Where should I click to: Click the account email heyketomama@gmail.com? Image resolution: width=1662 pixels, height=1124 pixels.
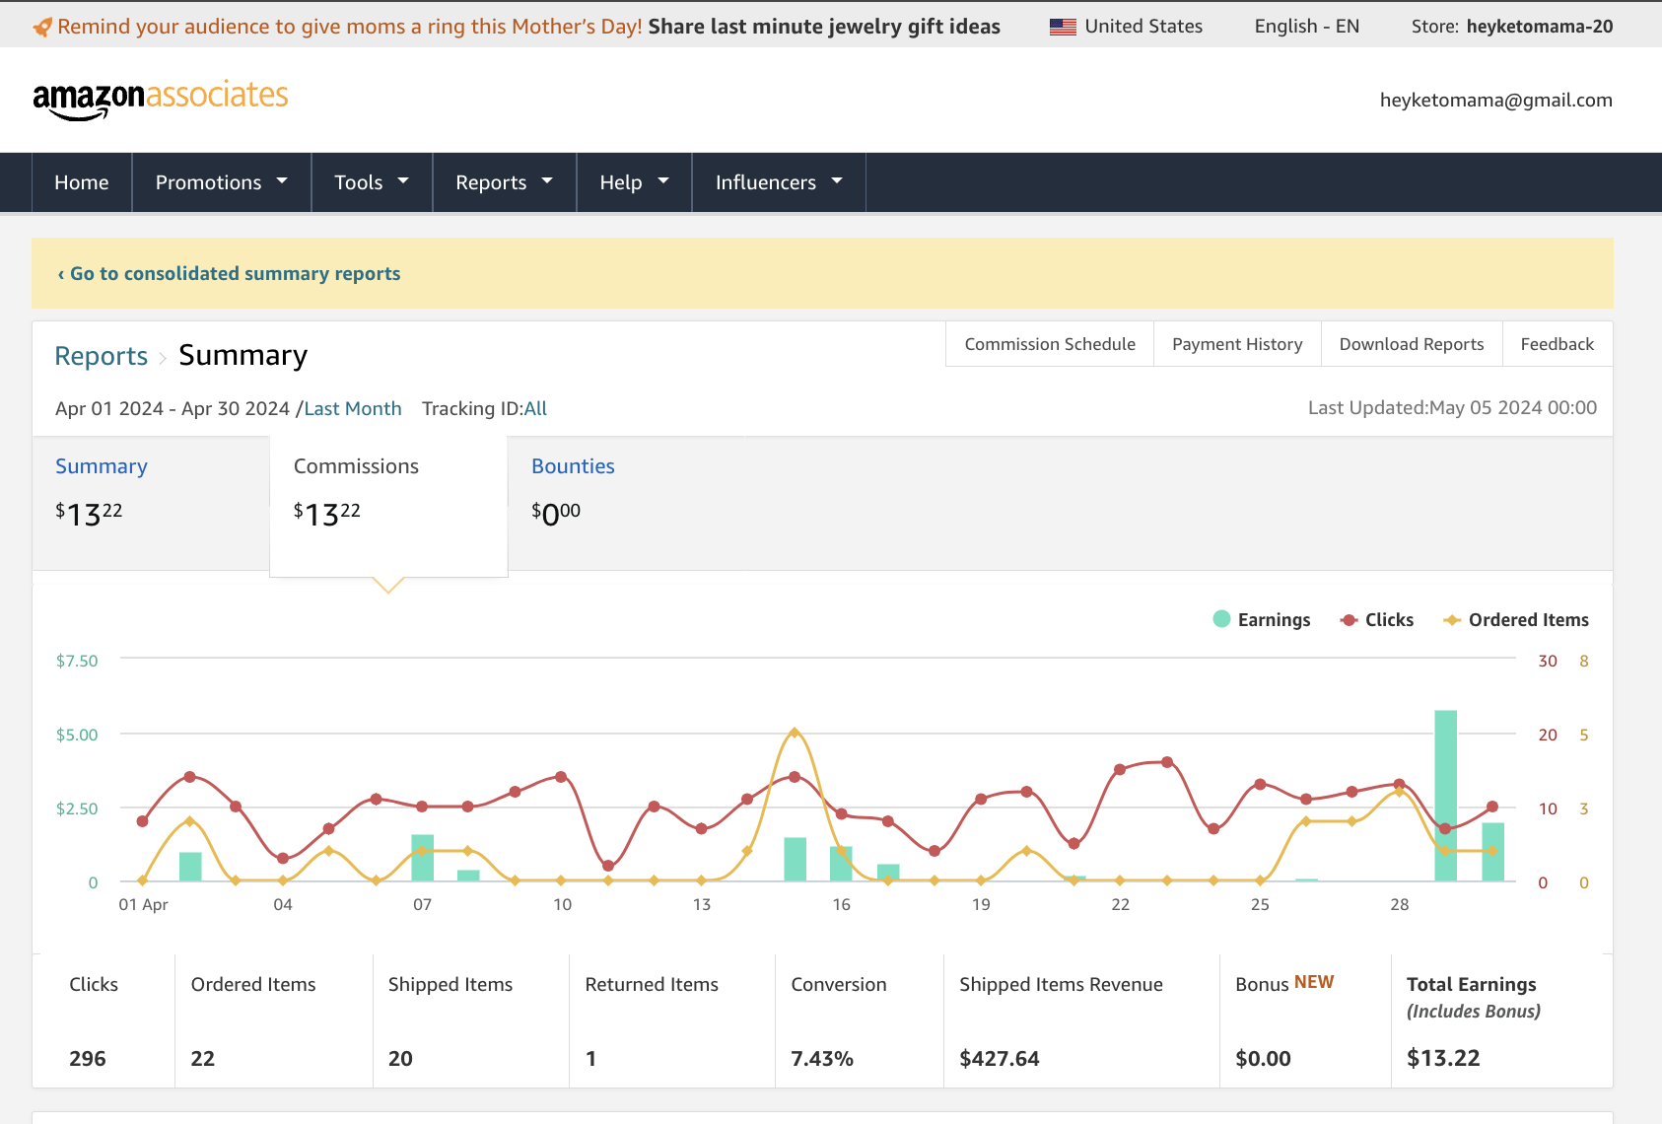pyautogui.click(x=1495, y=100)
